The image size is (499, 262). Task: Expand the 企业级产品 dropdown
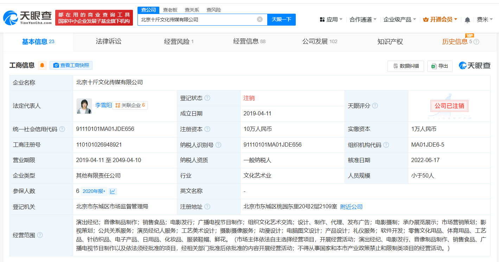399,19
